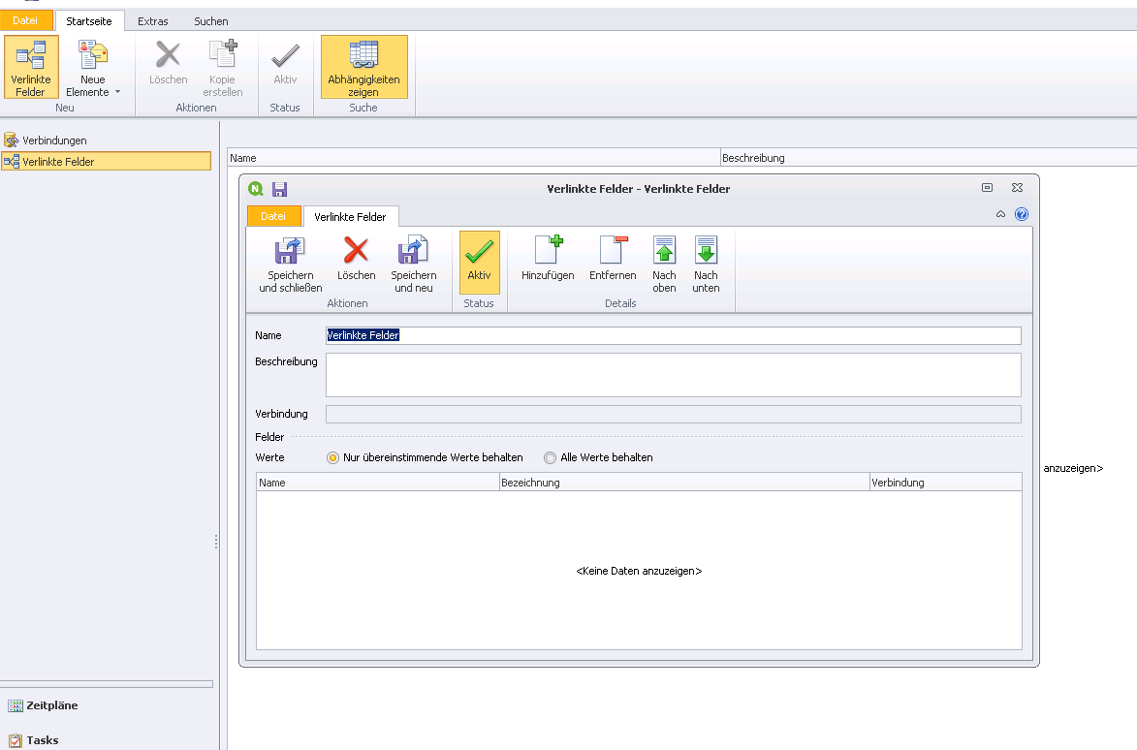Click the Beschreibung text field

[x=673, y=375]
